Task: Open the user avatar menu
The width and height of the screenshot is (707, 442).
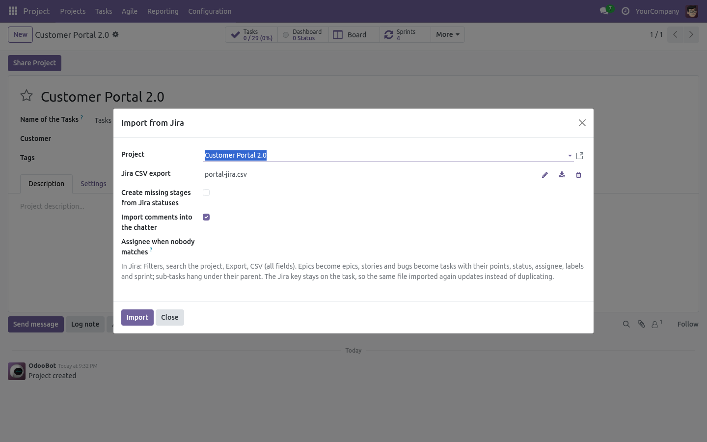Action: click(692, 11)
